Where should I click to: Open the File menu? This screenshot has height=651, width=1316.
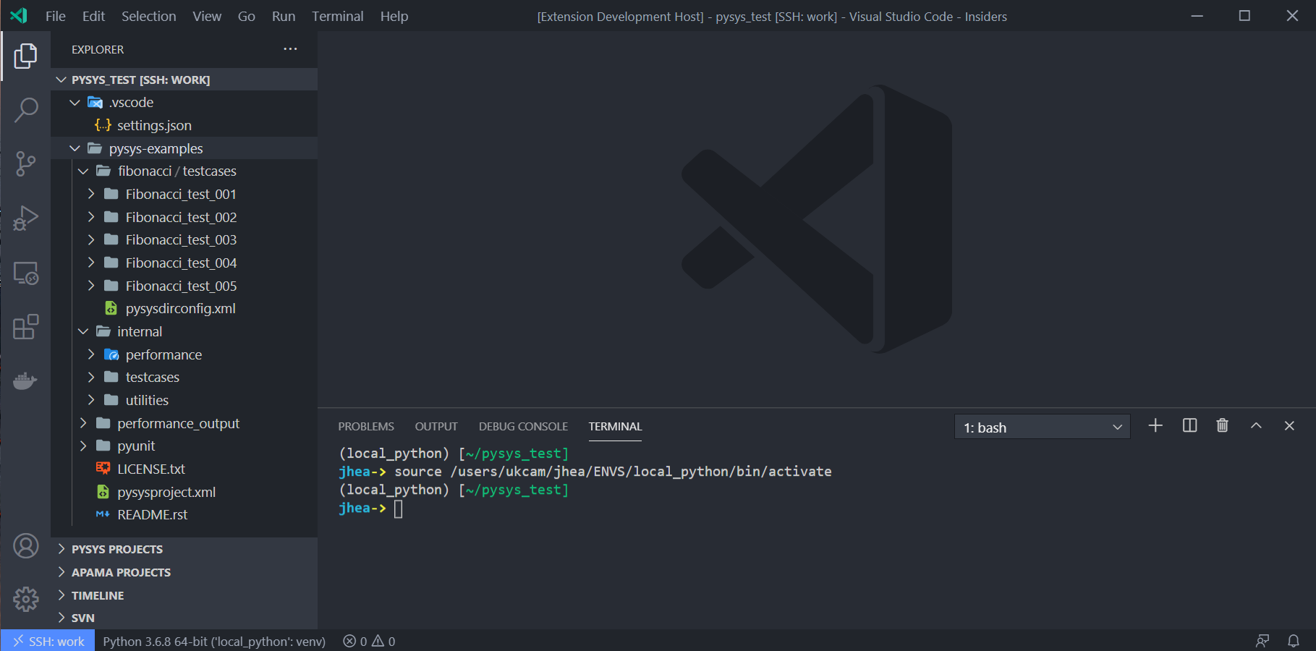(56, 16)
